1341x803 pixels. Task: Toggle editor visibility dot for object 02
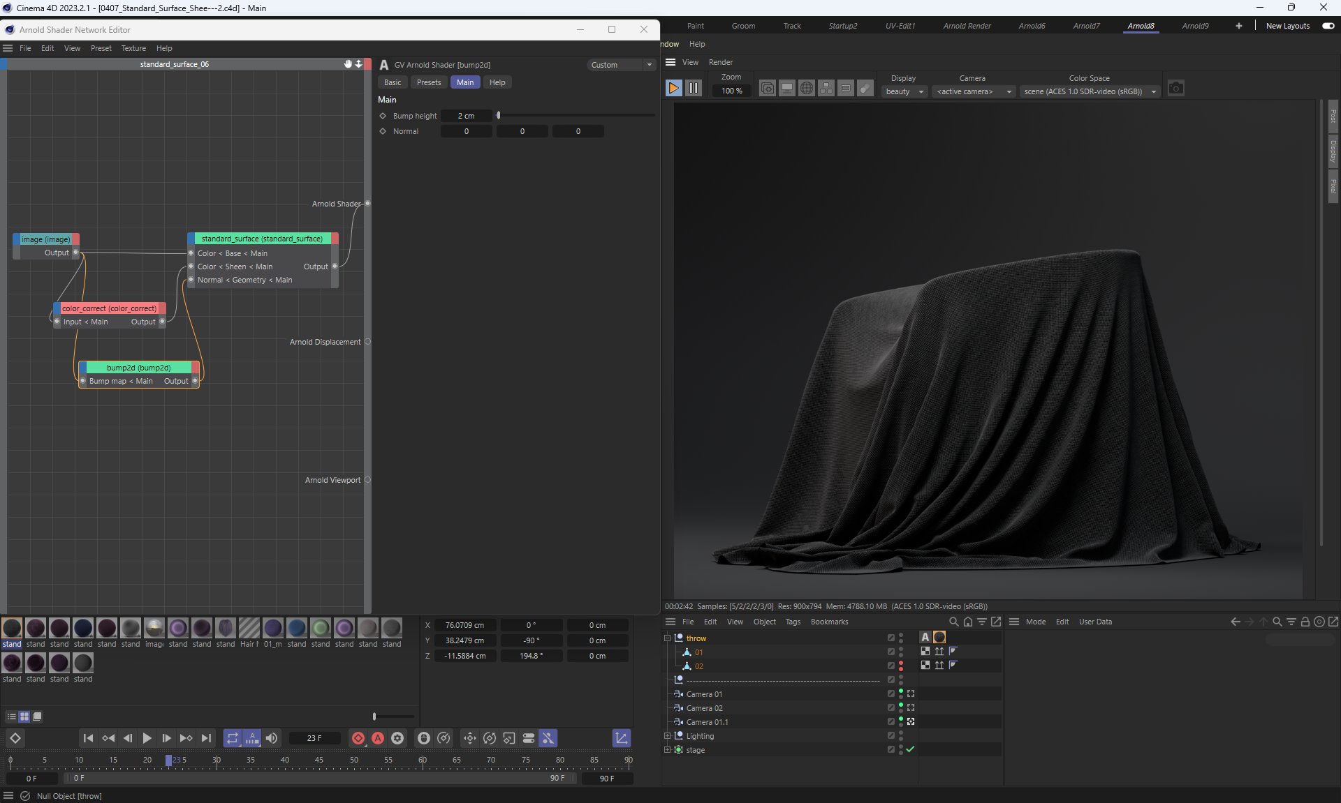(901, 663)
